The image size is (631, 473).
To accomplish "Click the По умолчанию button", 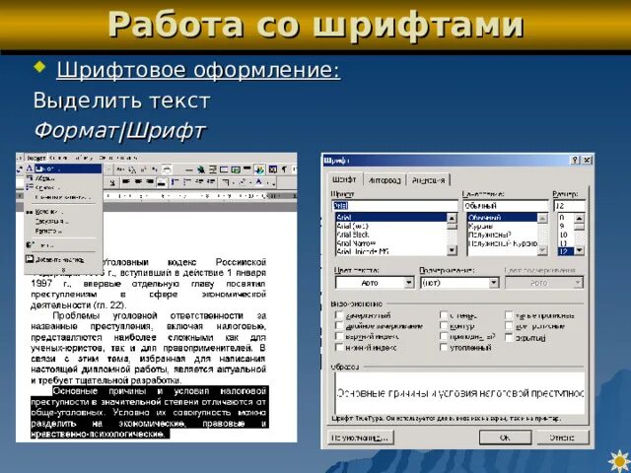I will tap(361, 438).
